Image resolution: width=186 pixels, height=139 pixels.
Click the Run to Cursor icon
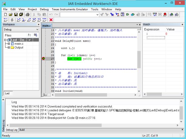(x=39, y=20)
